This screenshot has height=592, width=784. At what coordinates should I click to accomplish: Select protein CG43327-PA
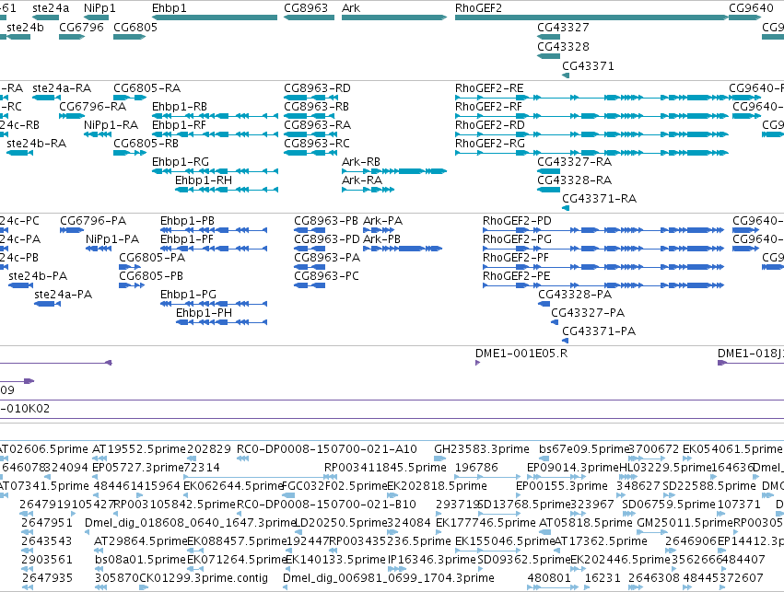tap(555, 323)
